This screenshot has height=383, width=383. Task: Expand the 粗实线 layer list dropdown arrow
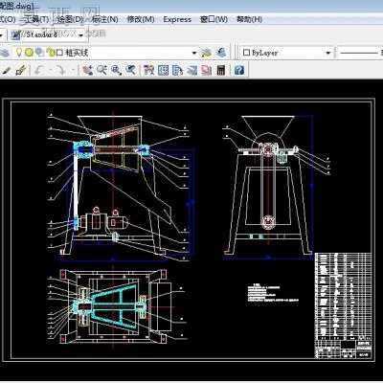pos(194,53)
